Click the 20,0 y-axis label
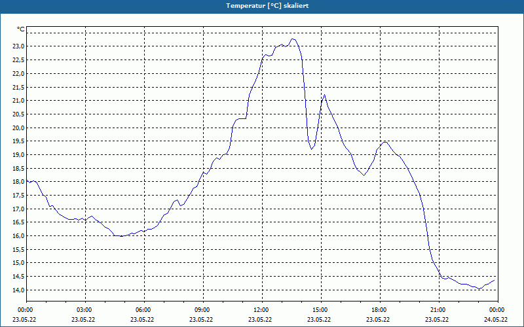524x327 pixels. tap(18, 128)
